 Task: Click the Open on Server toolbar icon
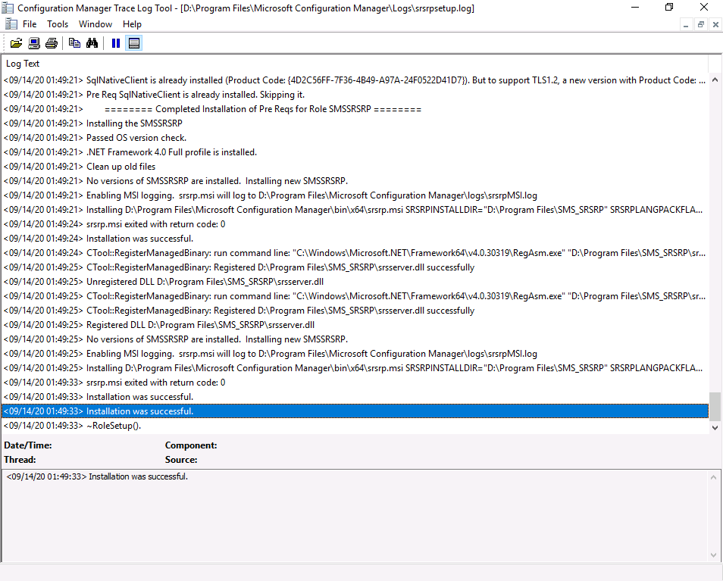point(33,43)
